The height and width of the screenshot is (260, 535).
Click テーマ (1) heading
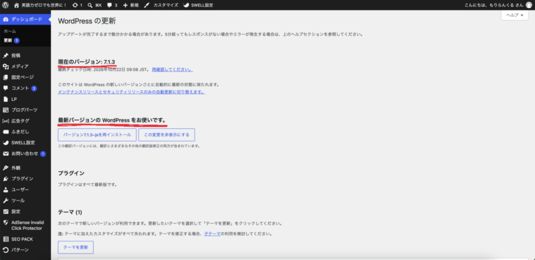click(70, 213)
